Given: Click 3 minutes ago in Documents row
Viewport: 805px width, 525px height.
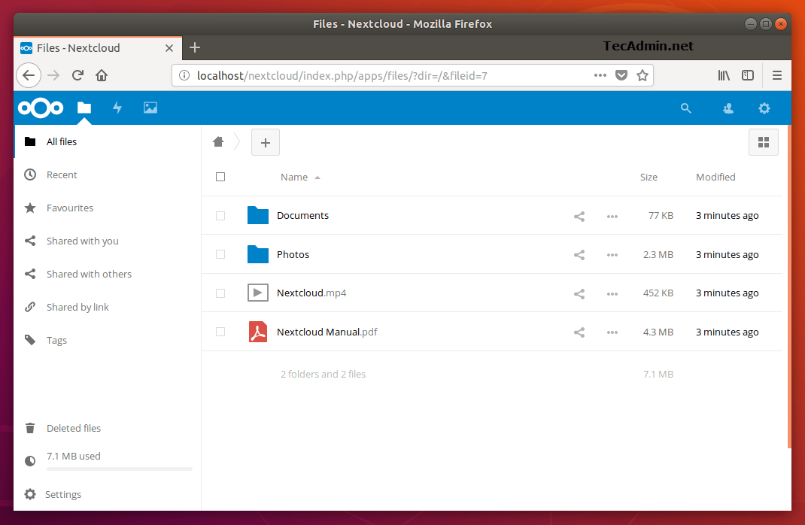Looking at the screenshot, I should [x=727, y=216].
